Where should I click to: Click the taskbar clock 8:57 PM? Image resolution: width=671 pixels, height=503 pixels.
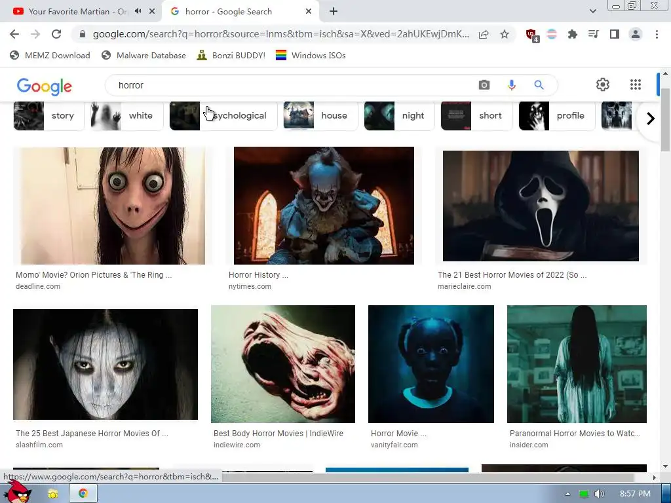point(635,494)
